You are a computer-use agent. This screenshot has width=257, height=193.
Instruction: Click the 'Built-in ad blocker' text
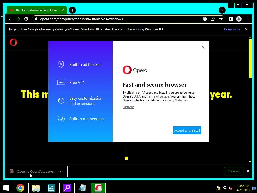pos(85,65)
